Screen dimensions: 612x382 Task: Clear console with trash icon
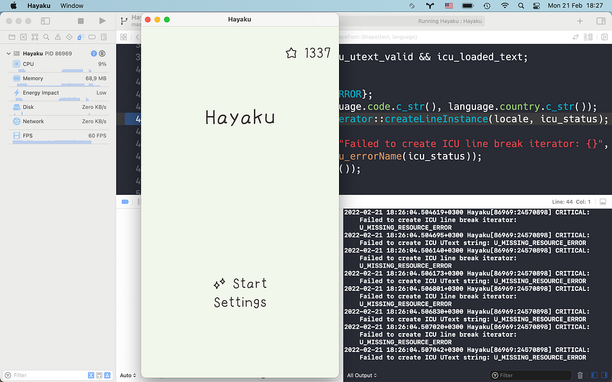point(580,375)
